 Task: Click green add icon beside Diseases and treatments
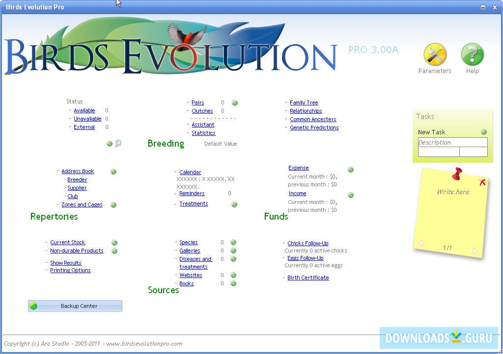point(233,259)
